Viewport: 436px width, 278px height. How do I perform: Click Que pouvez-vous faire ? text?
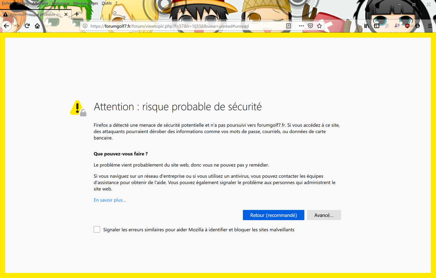(x=121, y=154)
